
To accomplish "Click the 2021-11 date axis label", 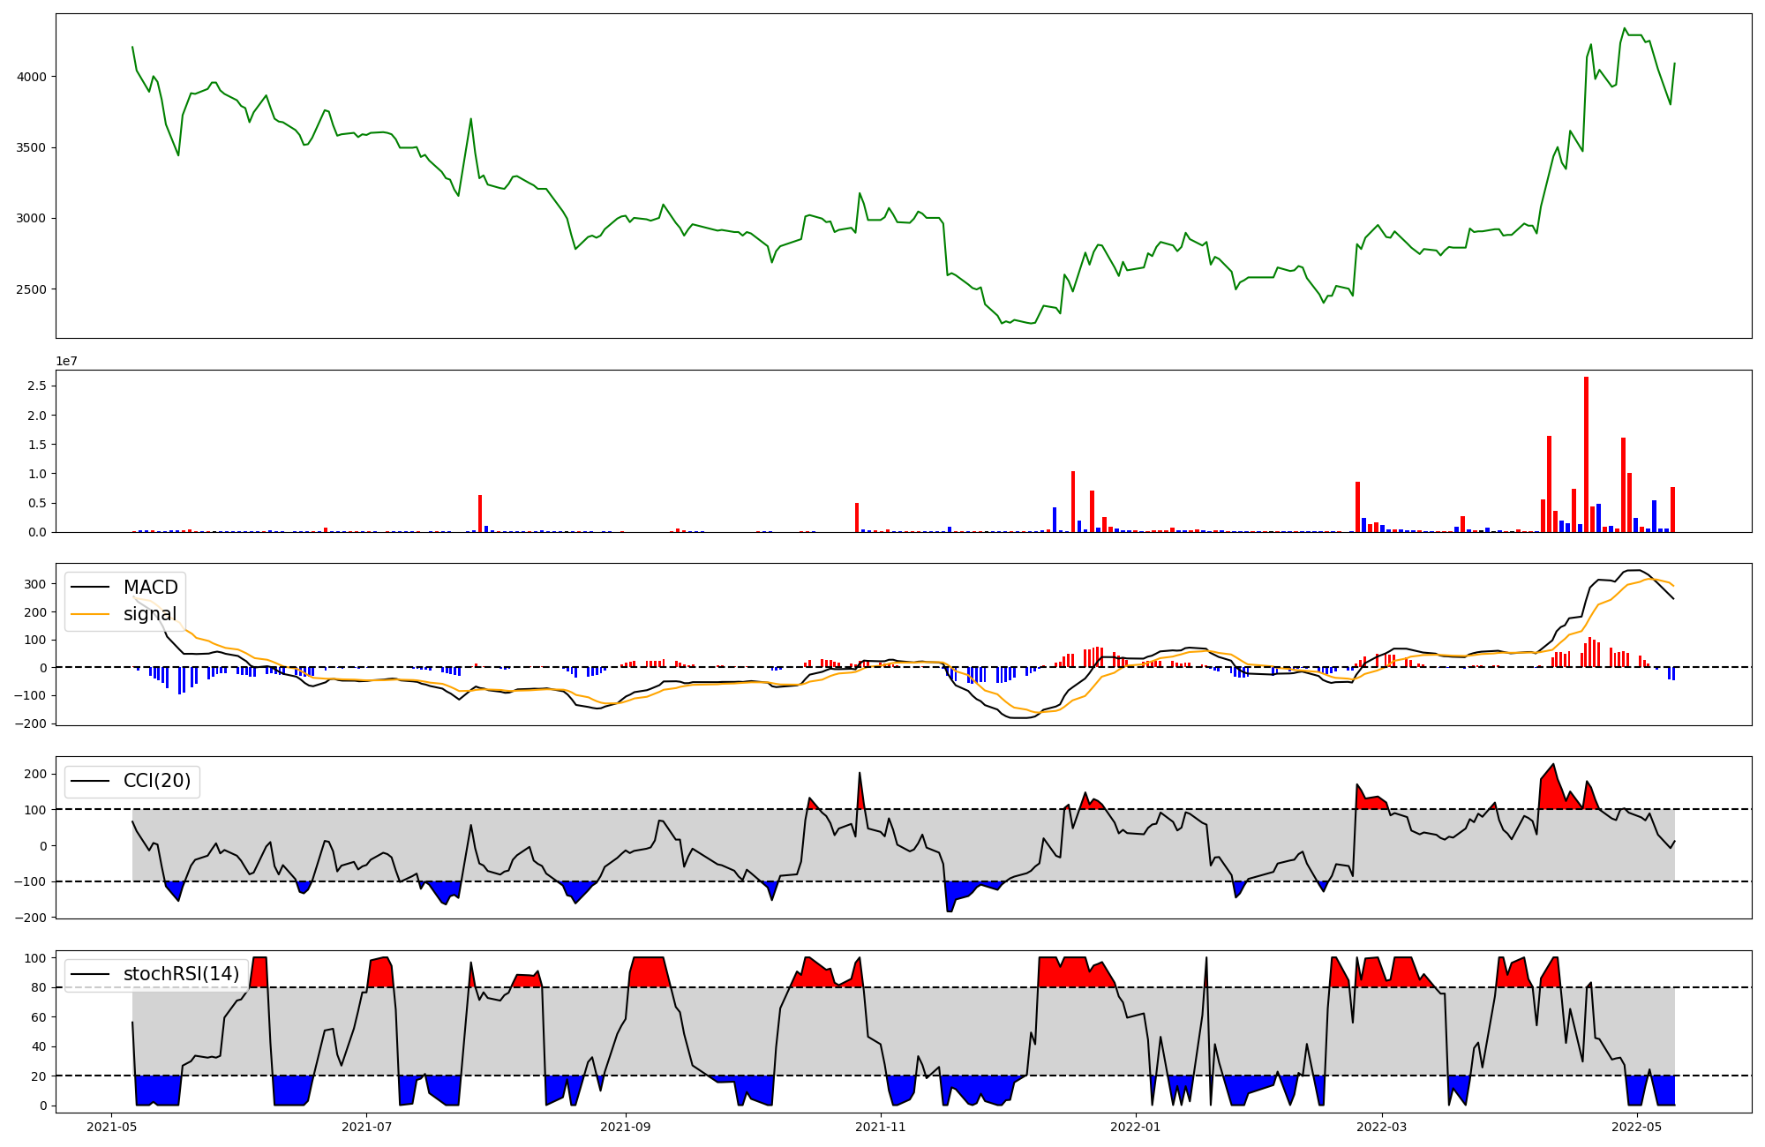I will click(881, 1127).
